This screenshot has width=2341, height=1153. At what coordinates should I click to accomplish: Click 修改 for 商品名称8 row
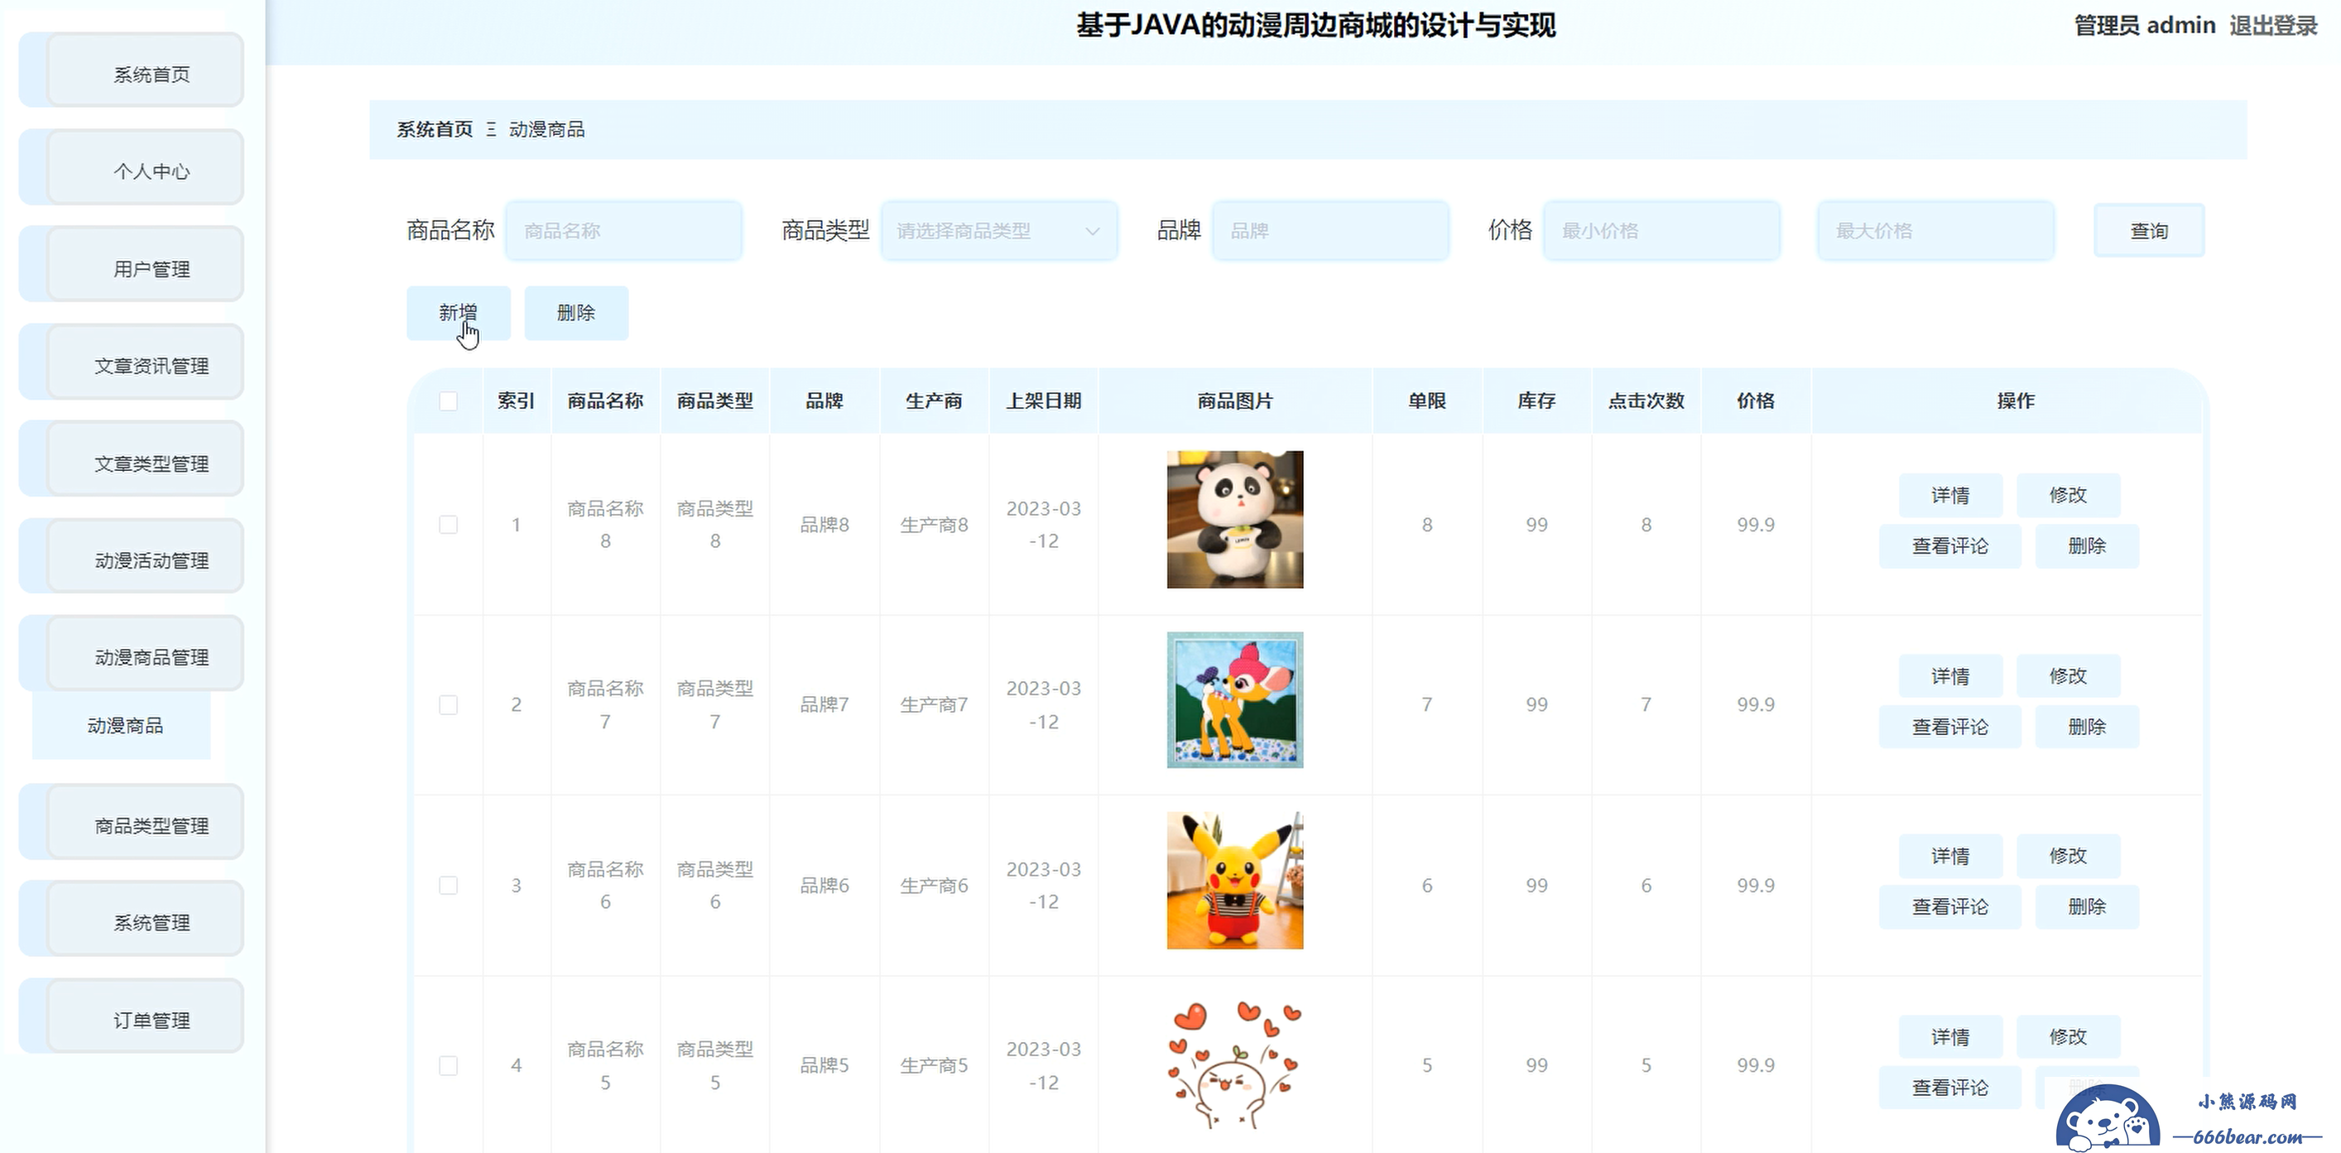(2069, 495)
